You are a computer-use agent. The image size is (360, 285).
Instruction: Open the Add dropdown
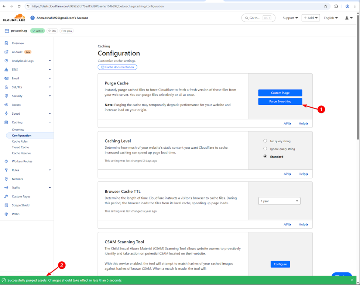[x=311, y=18]
